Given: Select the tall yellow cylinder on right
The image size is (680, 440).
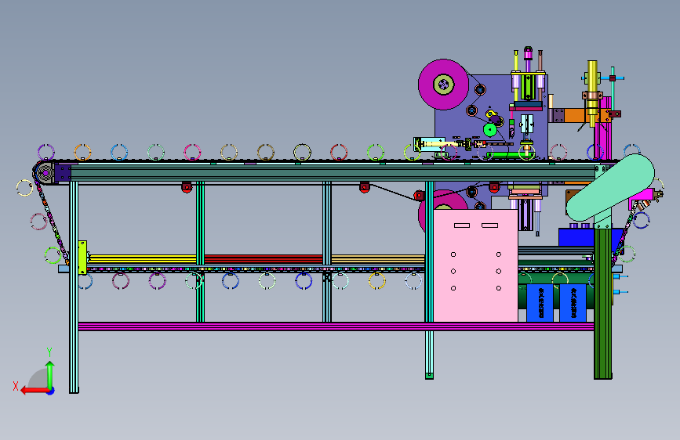Looking at the screenshot, I should [592, 93].
